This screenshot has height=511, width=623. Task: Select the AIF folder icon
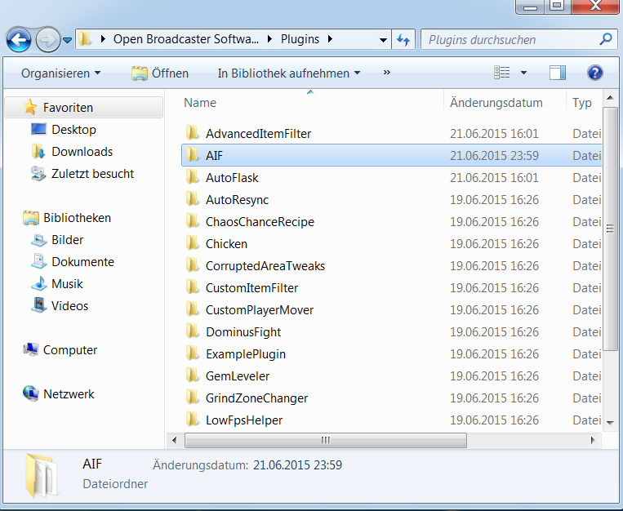pos(193,155)
